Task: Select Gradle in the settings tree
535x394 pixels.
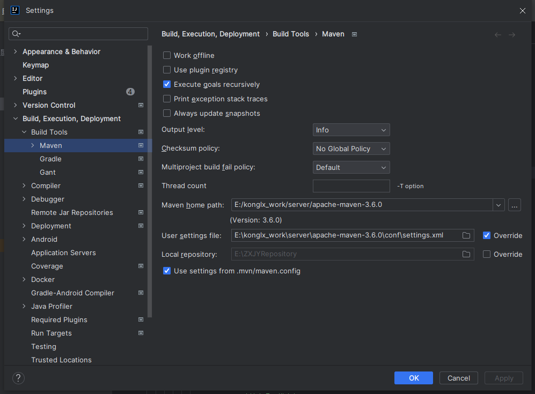Action: 50,159
